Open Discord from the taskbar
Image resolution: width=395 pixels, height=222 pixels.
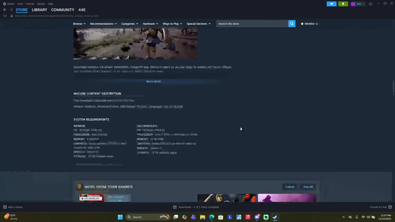pos(257,217)
